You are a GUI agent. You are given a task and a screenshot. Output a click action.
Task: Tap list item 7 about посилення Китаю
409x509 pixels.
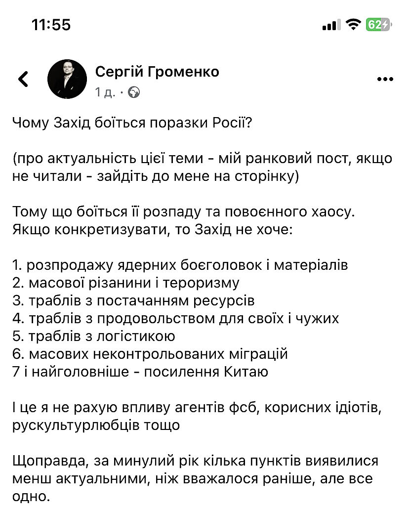140,372
